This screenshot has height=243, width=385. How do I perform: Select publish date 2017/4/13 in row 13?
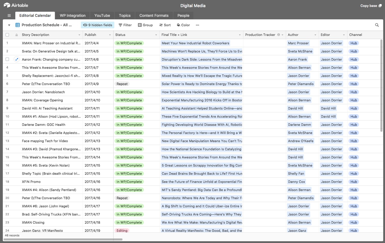point(98,141)
